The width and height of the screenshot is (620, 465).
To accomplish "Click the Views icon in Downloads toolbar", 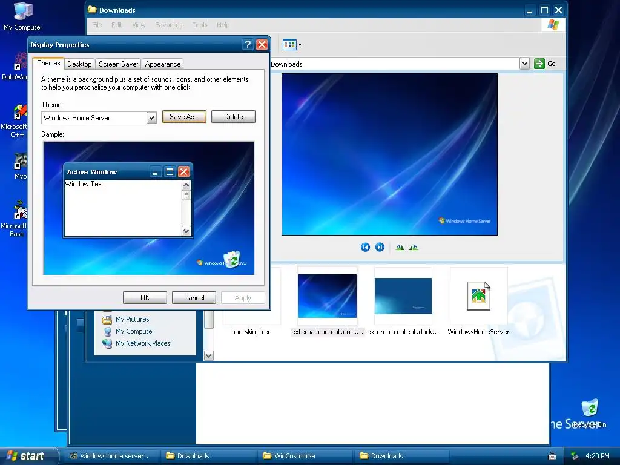I will click(x=289, y=45).
